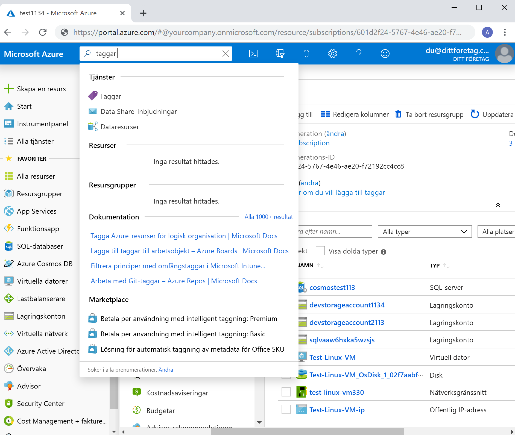
Task: Click the Funktionsapp lightning icon
Action: pyautogui.click(x=8, y=228)
